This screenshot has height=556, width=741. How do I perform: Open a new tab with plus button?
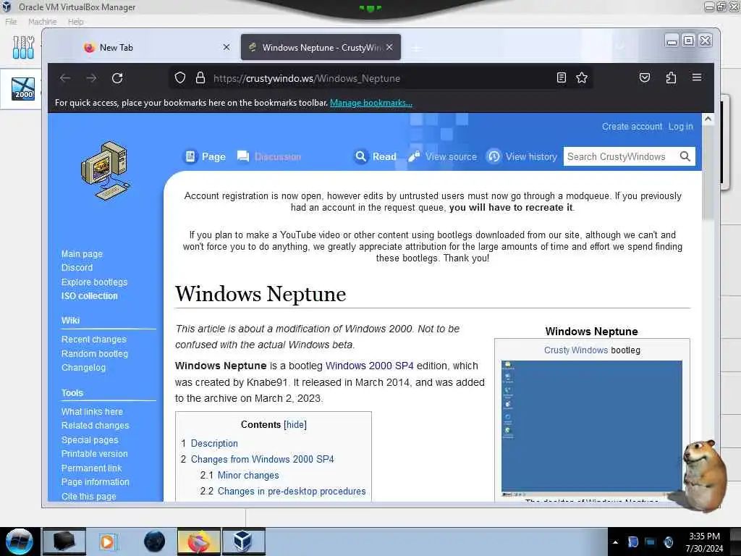pyautogui.click(x=416, y=48)
